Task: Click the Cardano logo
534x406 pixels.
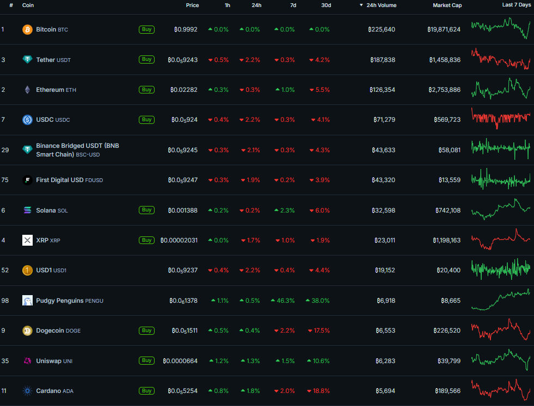Action: point(27,391)
